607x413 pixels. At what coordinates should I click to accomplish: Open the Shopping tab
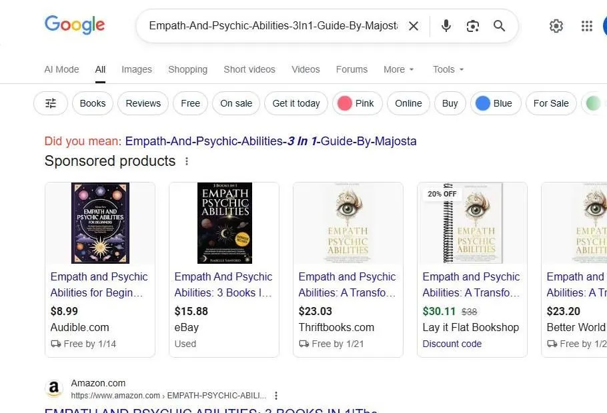(x=187, y=69)
